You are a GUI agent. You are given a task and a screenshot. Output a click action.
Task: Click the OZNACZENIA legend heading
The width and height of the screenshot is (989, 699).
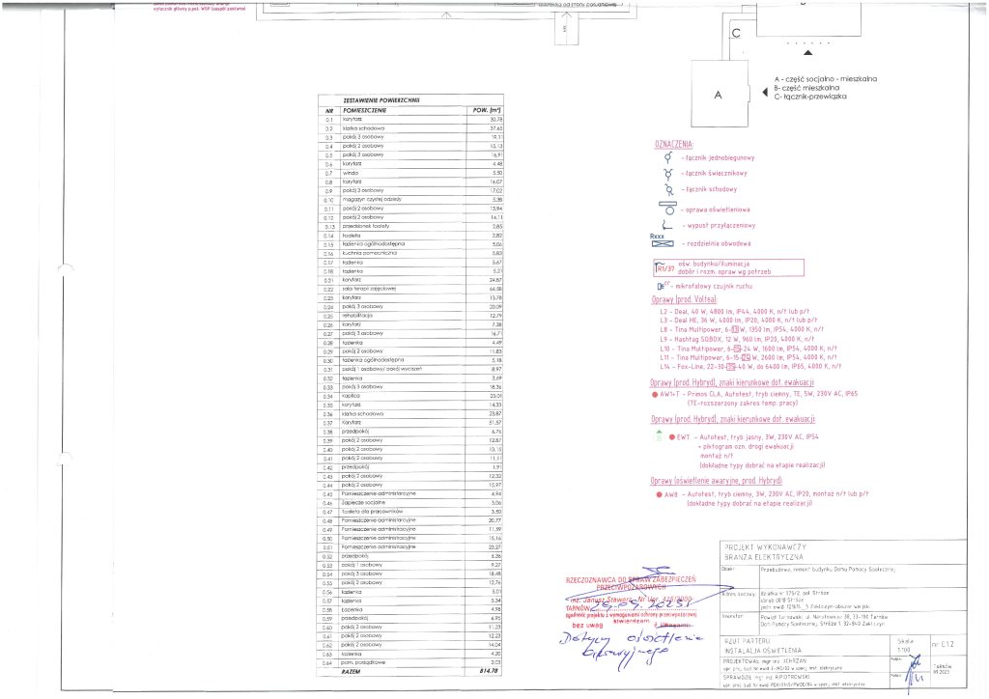click(672, 144)
